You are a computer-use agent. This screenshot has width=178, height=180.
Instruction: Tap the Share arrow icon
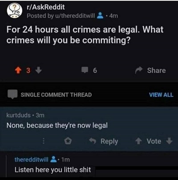click(x=139, y=71)
